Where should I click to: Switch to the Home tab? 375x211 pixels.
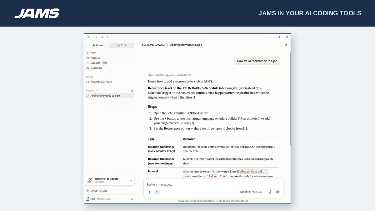pyautogui.click(x=97, y=45)
